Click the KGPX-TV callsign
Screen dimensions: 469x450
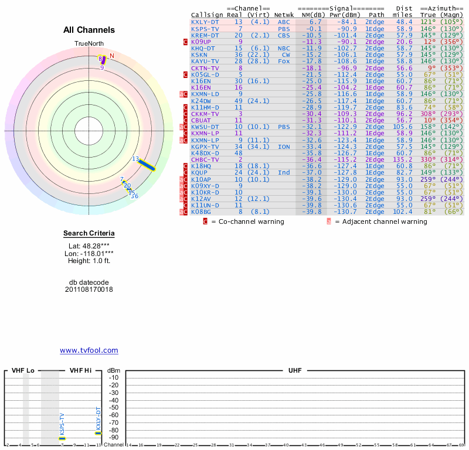click(x=205, y=146)
